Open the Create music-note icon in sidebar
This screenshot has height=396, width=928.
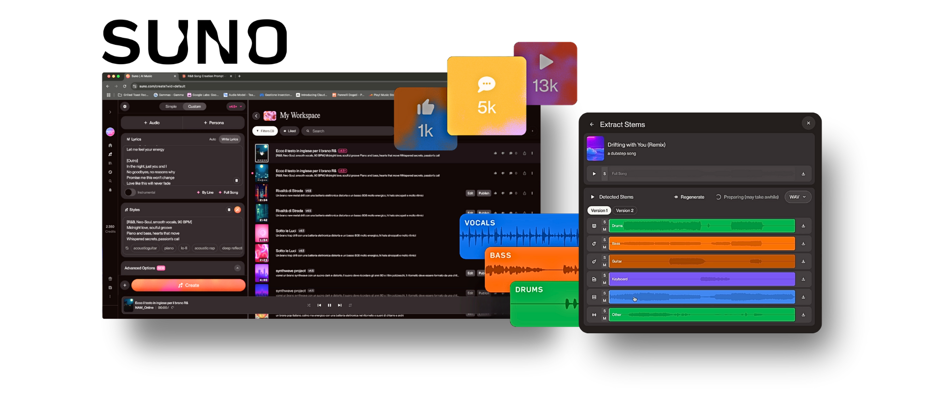[x=110, y=155]
